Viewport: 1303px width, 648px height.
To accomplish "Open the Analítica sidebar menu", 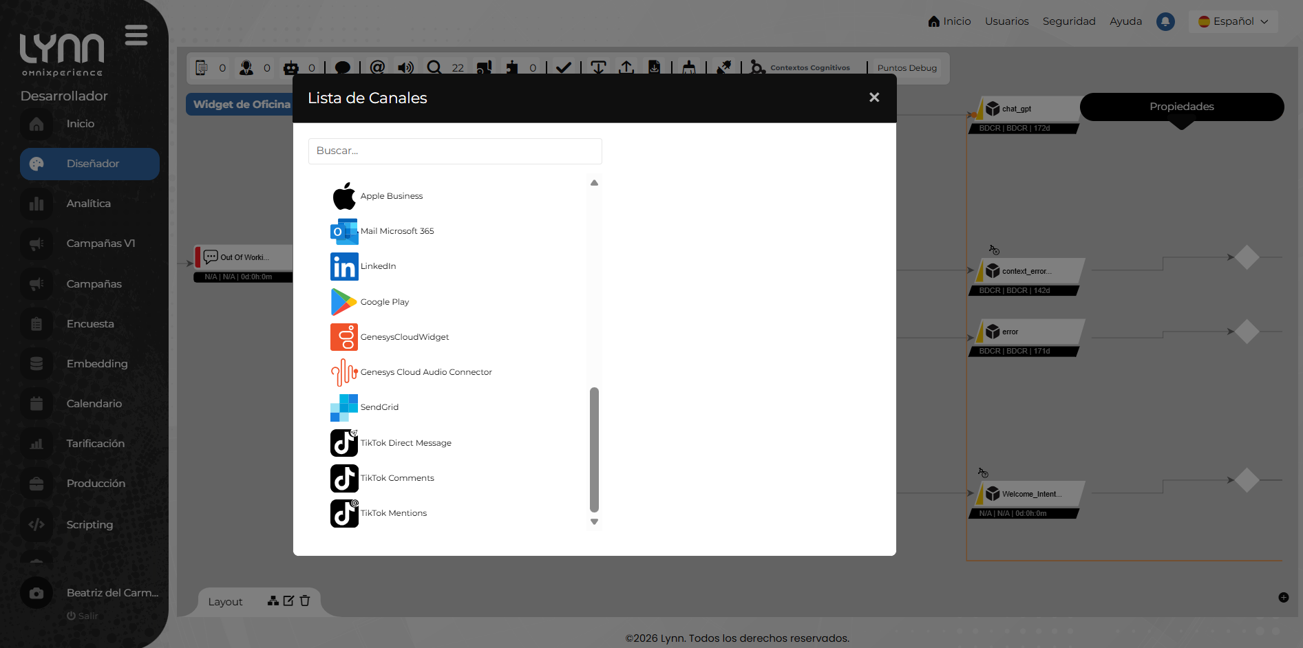I will pyautogui.click(x=89, y=204).
